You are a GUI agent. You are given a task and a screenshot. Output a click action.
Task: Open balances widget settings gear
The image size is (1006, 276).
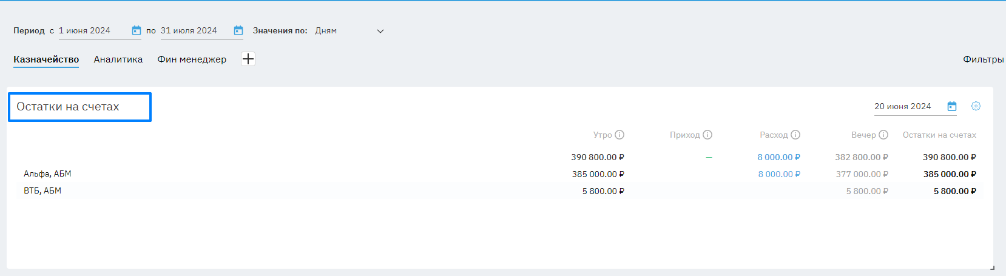[976, 106]
